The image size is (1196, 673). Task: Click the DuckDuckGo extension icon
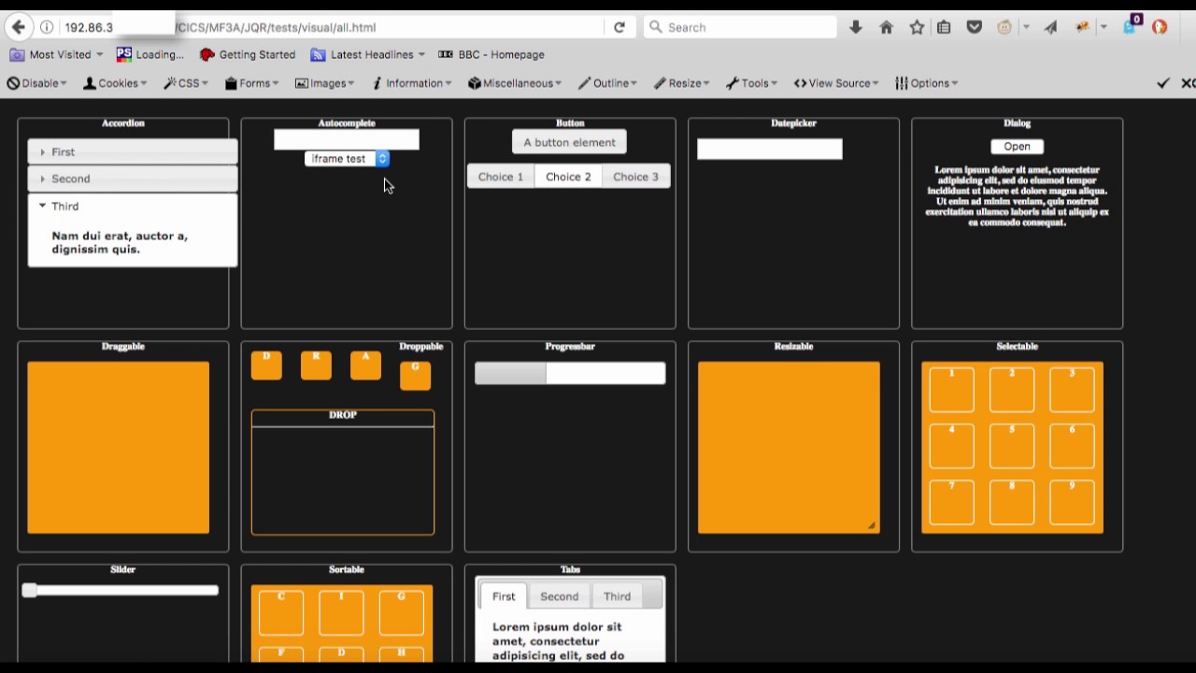1160,27
